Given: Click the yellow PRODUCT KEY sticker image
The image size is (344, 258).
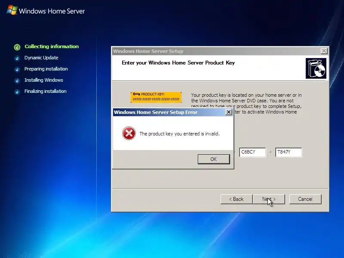Looking at the screenshot, I should [x=156, y=97].
